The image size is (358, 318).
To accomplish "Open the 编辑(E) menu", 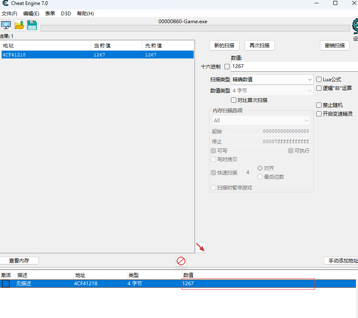I will click(31, 14).
